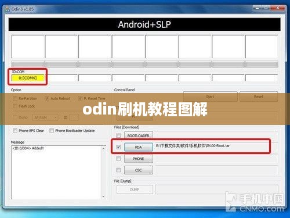
Task: Click the File Dump path field
Action: (216, 190)
